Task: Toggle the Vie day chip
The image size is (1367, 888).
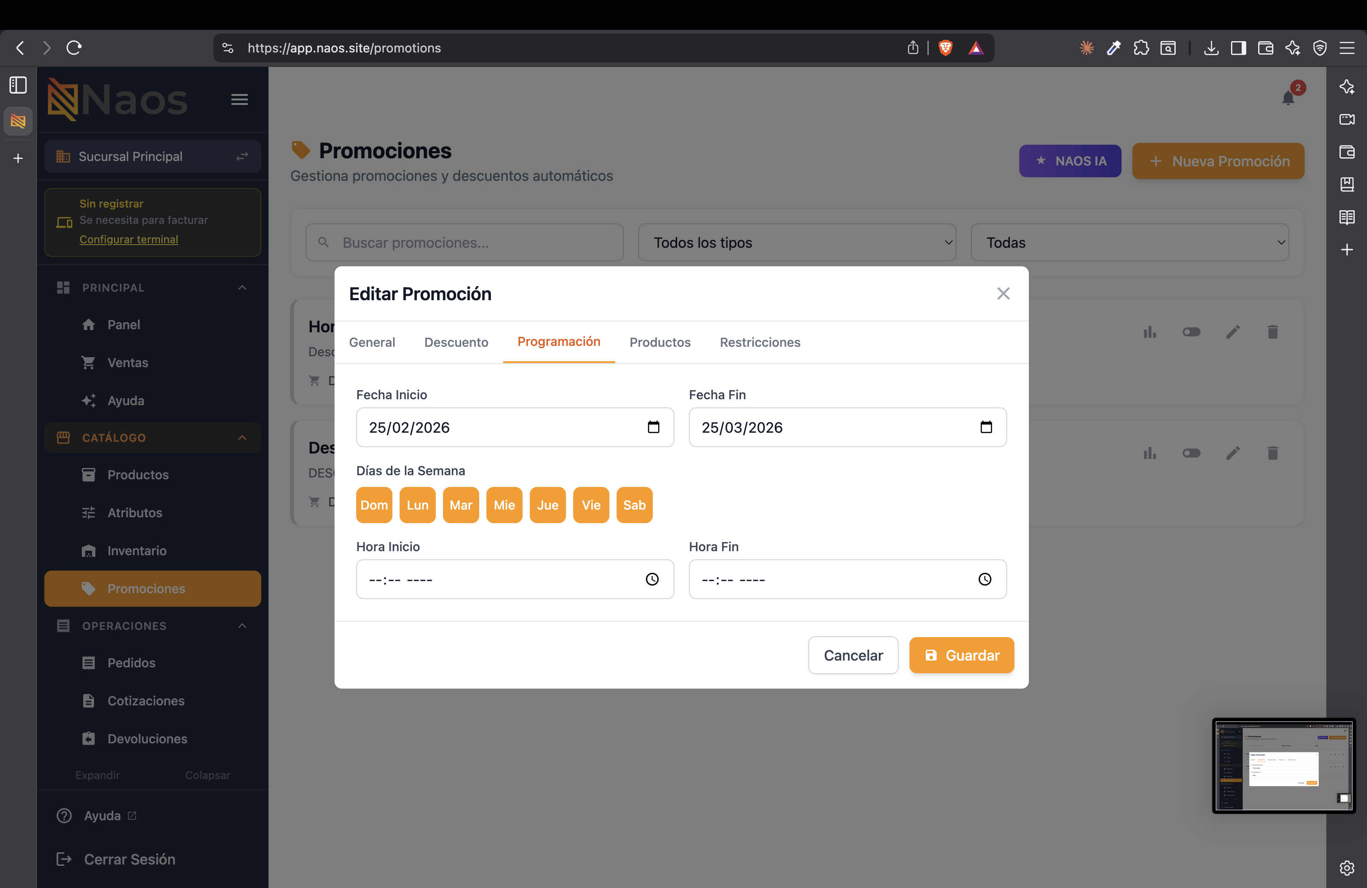Action: click(591, 505)
